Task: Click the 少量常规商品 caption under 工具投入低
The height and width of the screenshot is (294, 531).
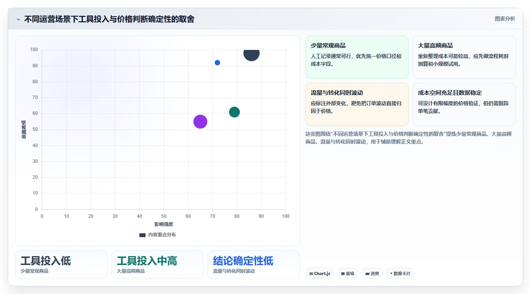Action: coord(34,271)
